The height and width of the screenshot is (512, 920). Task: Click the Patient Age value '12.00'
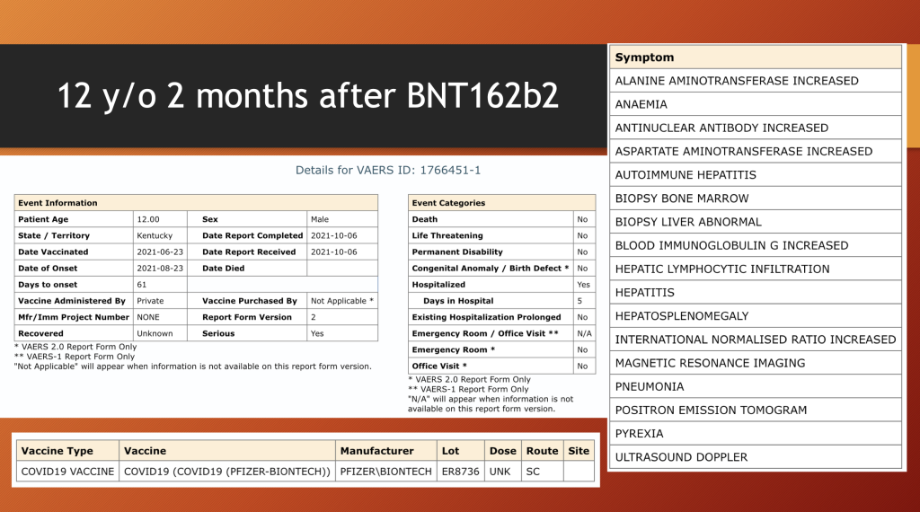click(x=147, y=219)
